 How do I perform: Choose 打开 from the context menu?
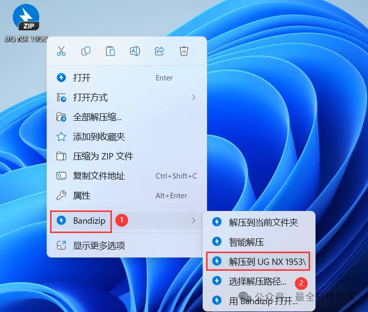pyautogui.click(x=127, y=78)
